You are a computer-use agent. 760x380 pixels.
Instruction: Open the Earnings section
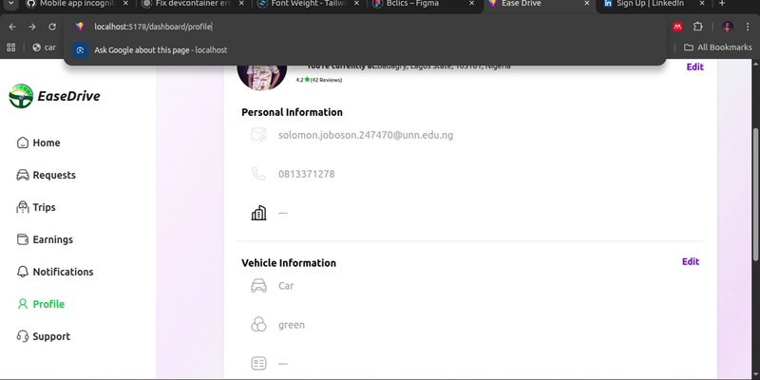(45, 239)
